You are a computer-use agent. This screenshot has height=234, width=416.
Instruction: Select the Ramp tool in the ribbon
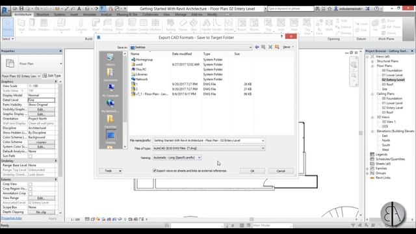click(183, 25)
